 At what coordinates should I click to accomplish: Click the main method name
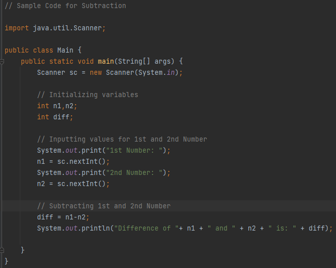pos(106,61)
